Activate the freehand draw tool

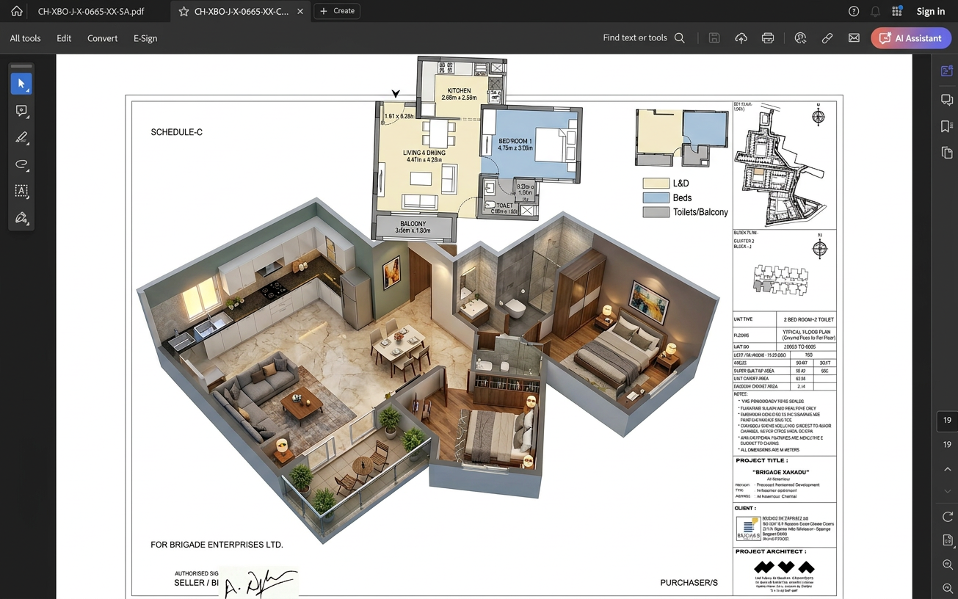click(x=21, y=164)
